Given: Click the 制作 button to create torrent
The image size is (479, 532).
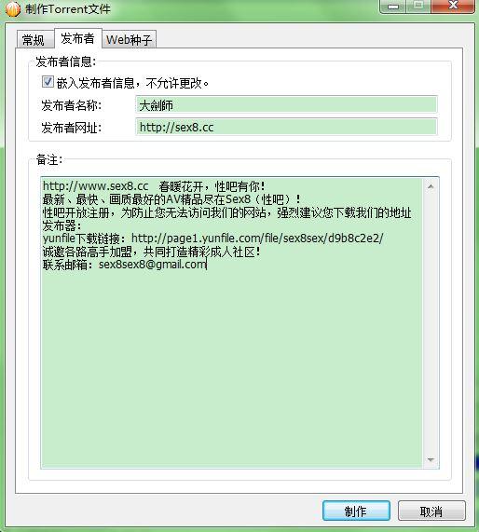Looking at the screenshot, I should click(356, 511).
